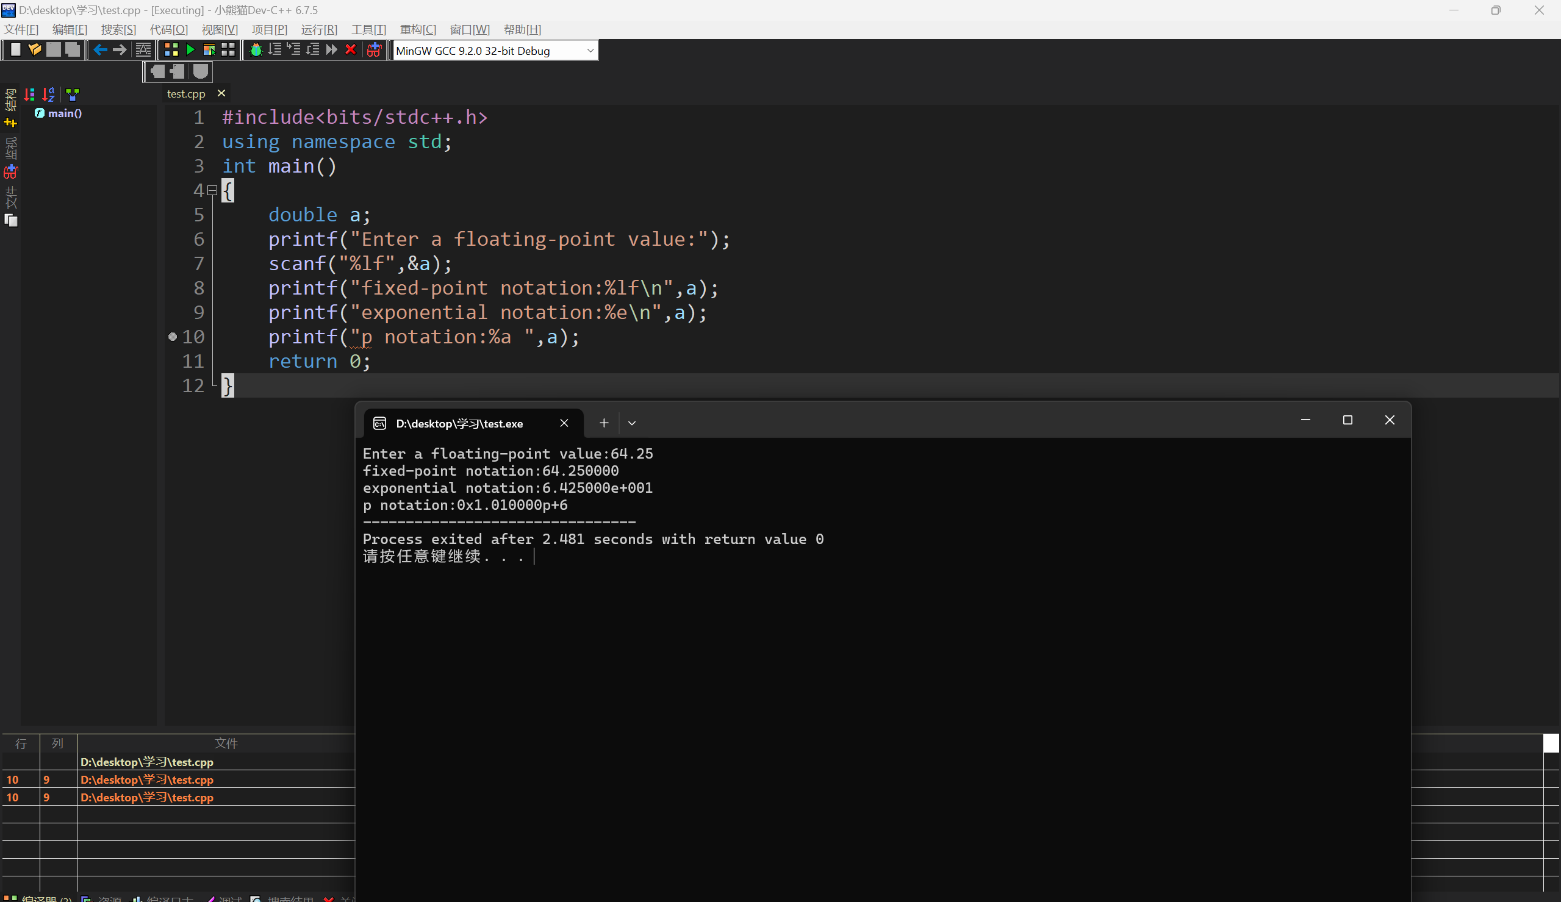Open the 文件[F] menu
1561x902 pixels.
coord(21,29)
